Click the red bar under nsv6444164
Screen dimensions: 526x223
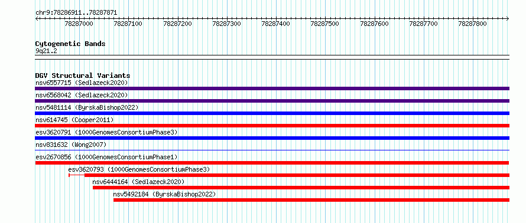click(x=301, y=188)
